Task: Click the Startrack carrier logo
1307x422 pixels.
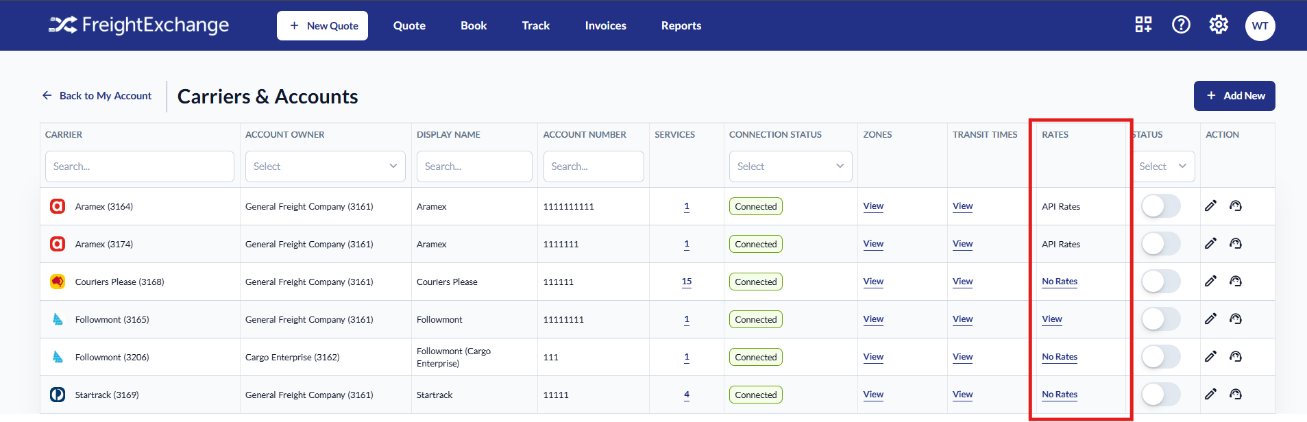Action: (58, 395)
